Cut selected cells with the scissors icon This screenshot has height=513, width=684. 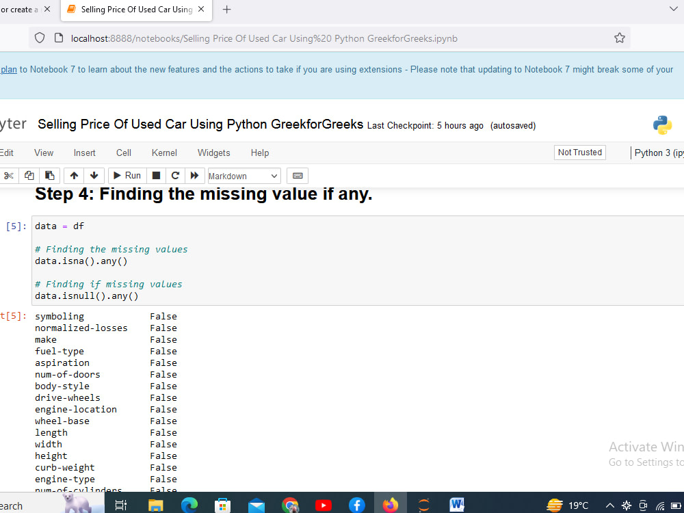[x=9, y=176]
